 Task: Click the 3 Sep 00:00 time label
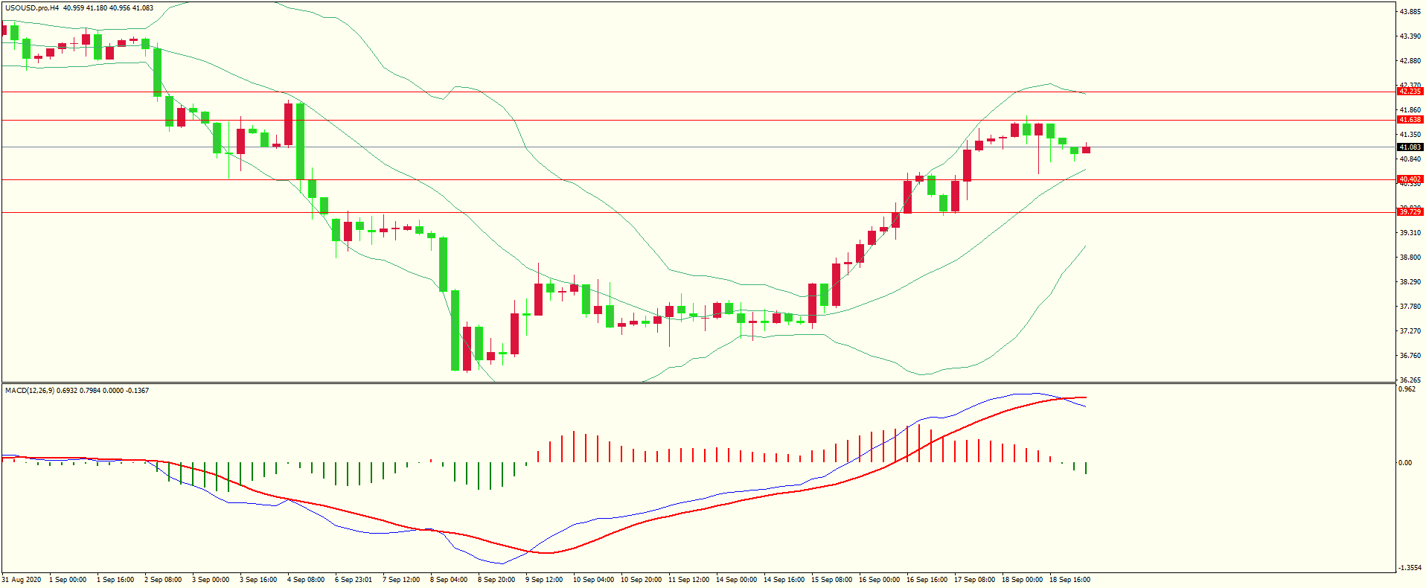[211, 580]
